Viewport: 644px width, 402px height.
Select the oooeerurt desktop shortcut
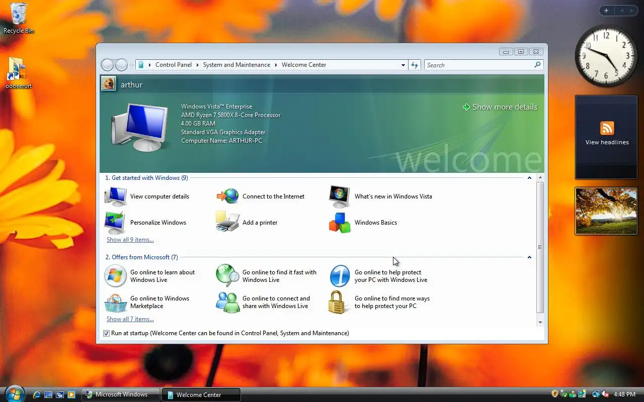(19, 73)
